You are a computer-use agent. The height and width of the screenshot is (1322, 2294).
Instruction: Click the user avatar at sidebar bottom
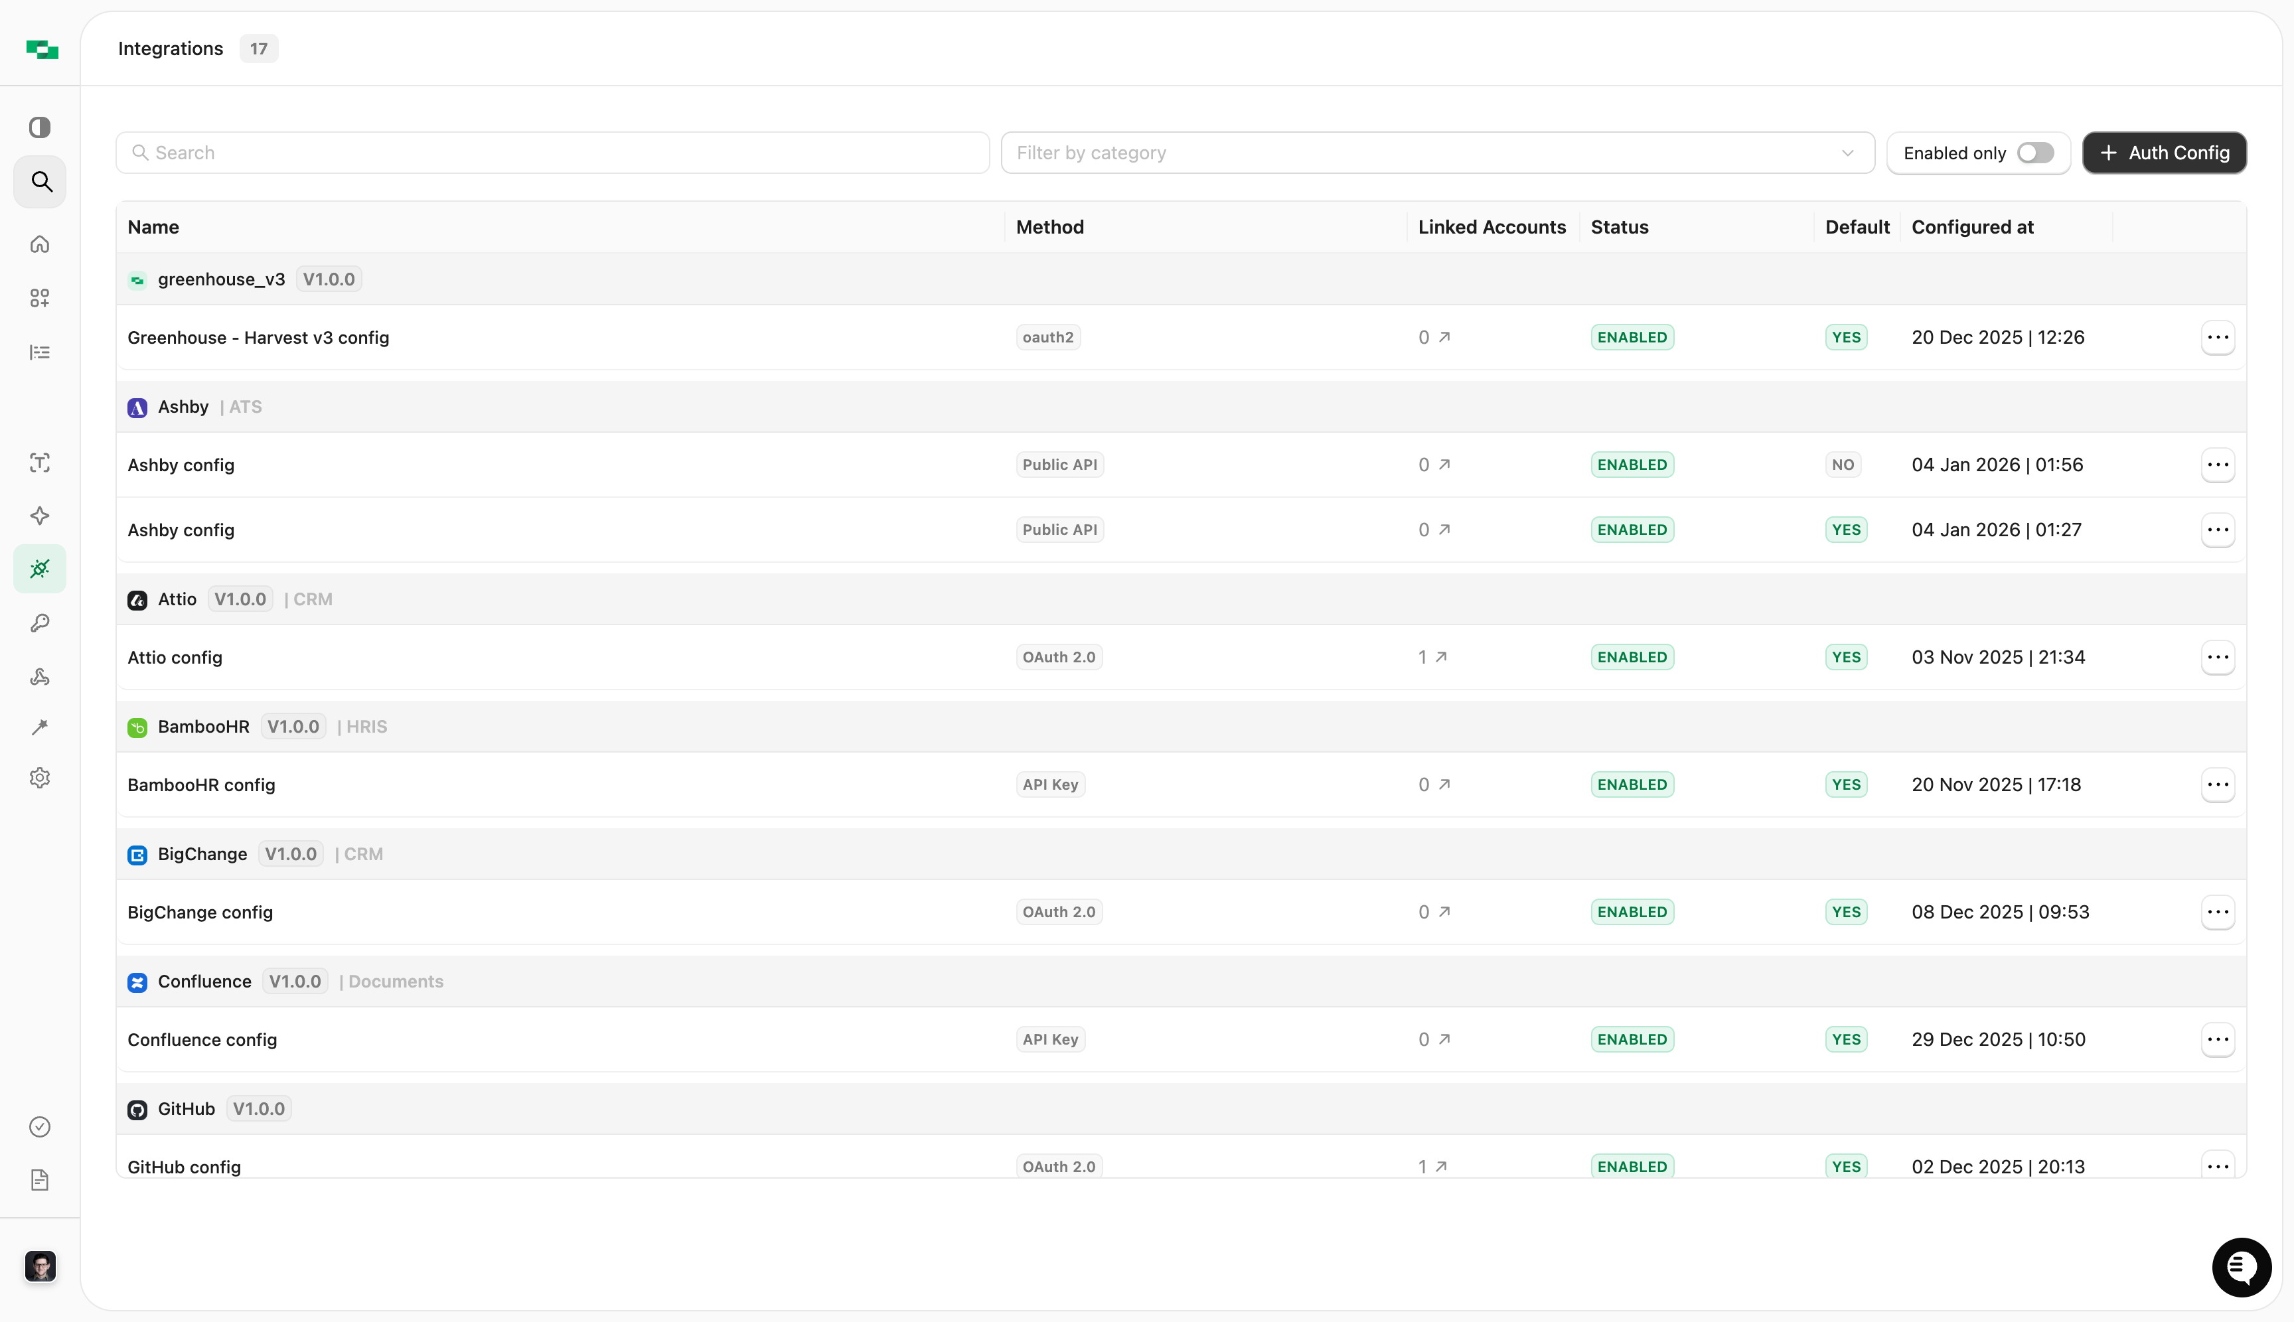[x=40, y=1266]
